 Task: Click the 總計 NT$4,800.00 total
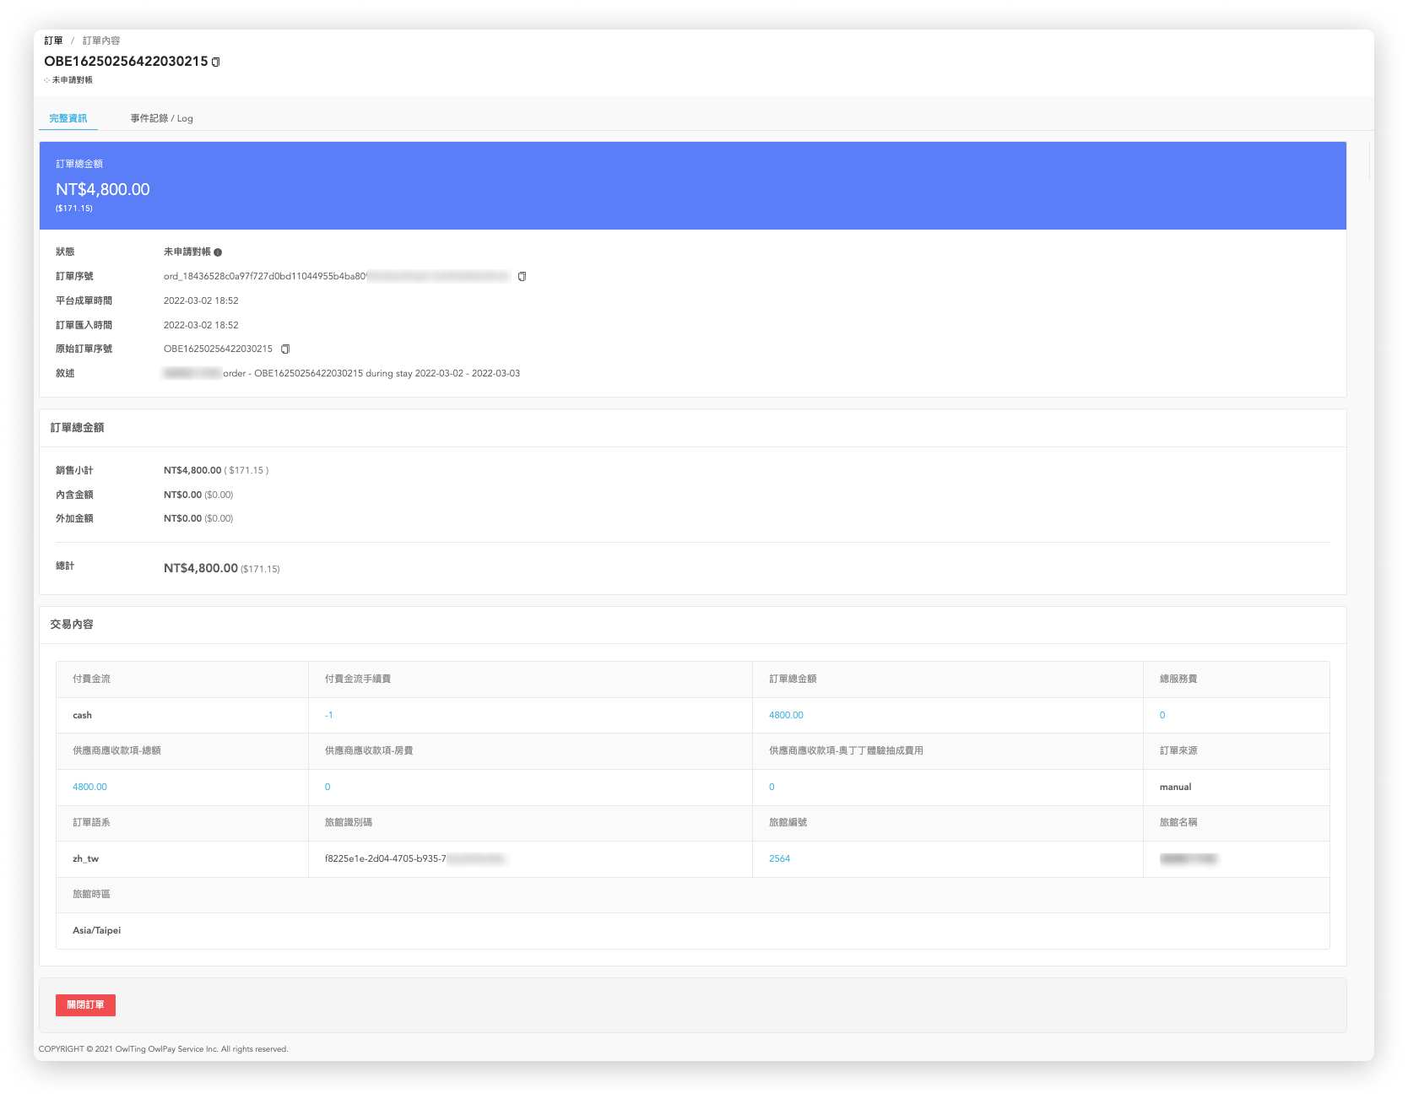coord(201,568)
